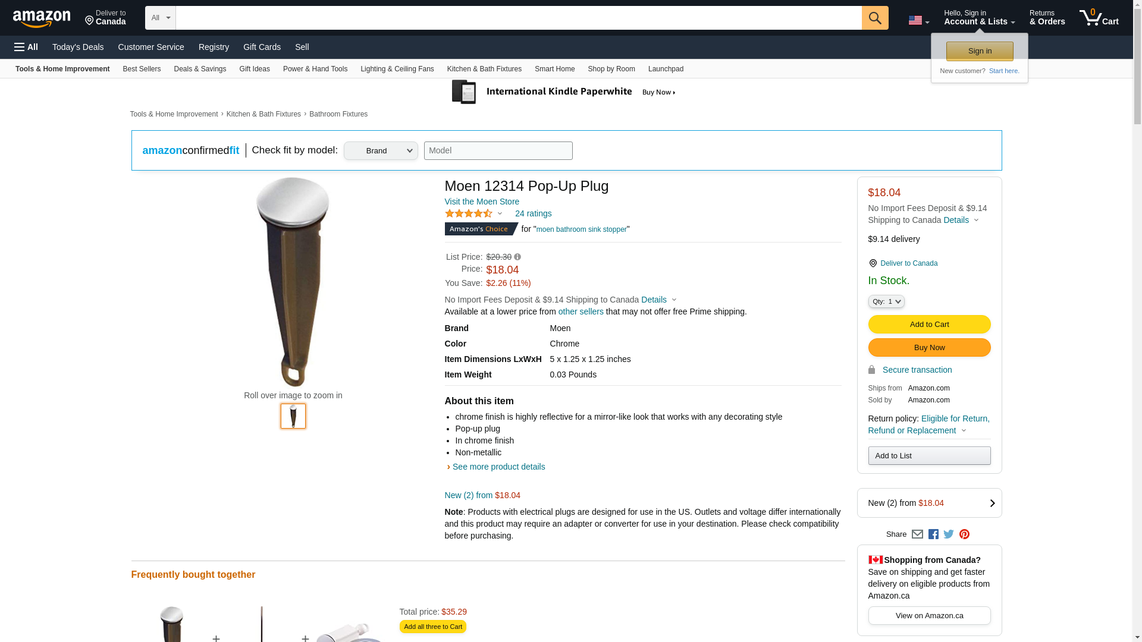The width and height of the screenshot is (1142, 642).
Task: Click the search magnifier button
Action: pyautogui.click(x=874, y=18)
